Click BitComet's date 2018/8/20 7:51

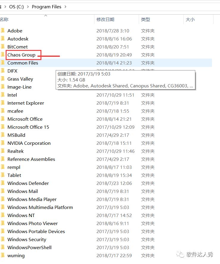(113, 47)
